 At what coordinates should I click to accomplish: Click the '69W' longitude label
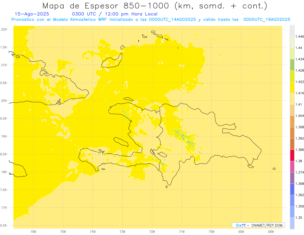(x=241, y=231)
